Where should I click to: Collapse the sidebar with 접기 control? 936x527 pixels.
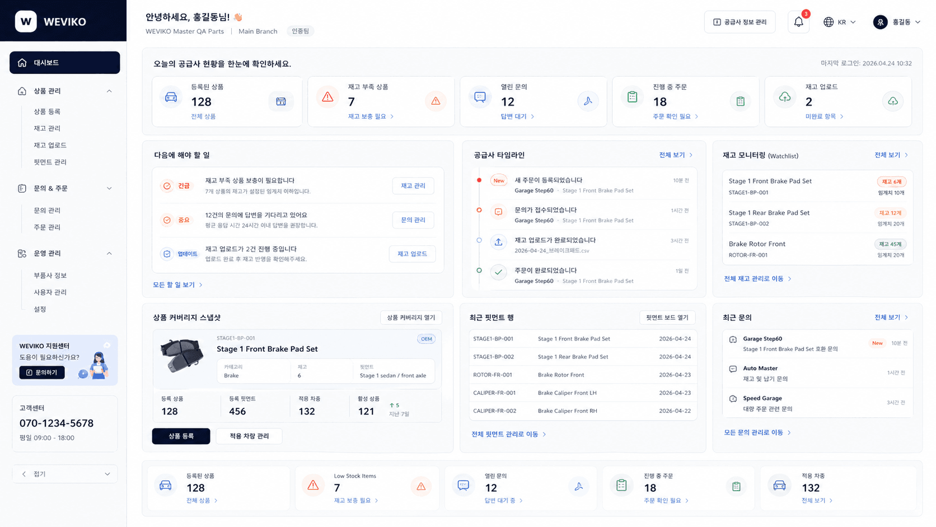click(x=65, y=474)
